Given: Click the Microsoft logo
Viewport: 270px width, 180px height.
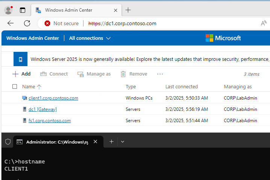Looking at the screenshot, I should (223, 38).
